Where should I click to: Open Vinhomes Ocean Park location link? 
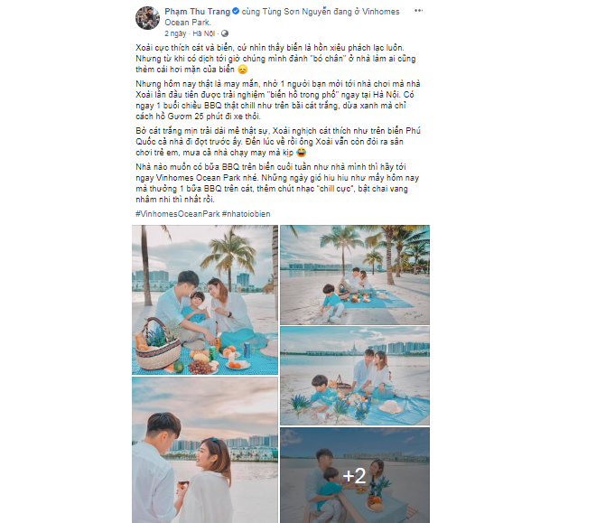pos(282,17)
